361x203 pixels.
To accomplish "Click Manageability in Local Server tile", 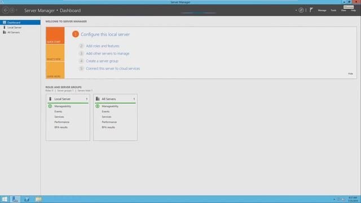I will coord(63,106).
